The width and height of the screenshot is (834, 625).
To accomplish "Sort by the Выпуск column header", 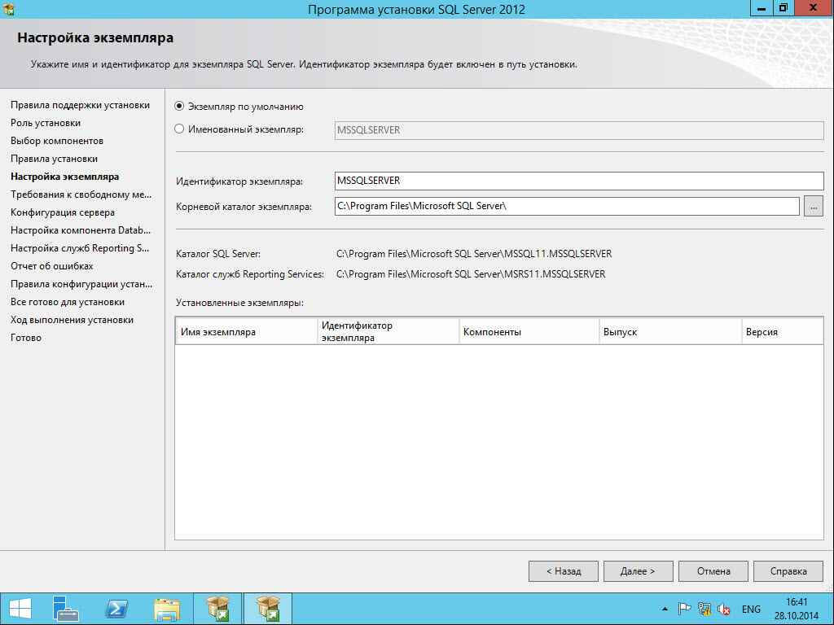I will pyautogui.click(x=670, y=332).
